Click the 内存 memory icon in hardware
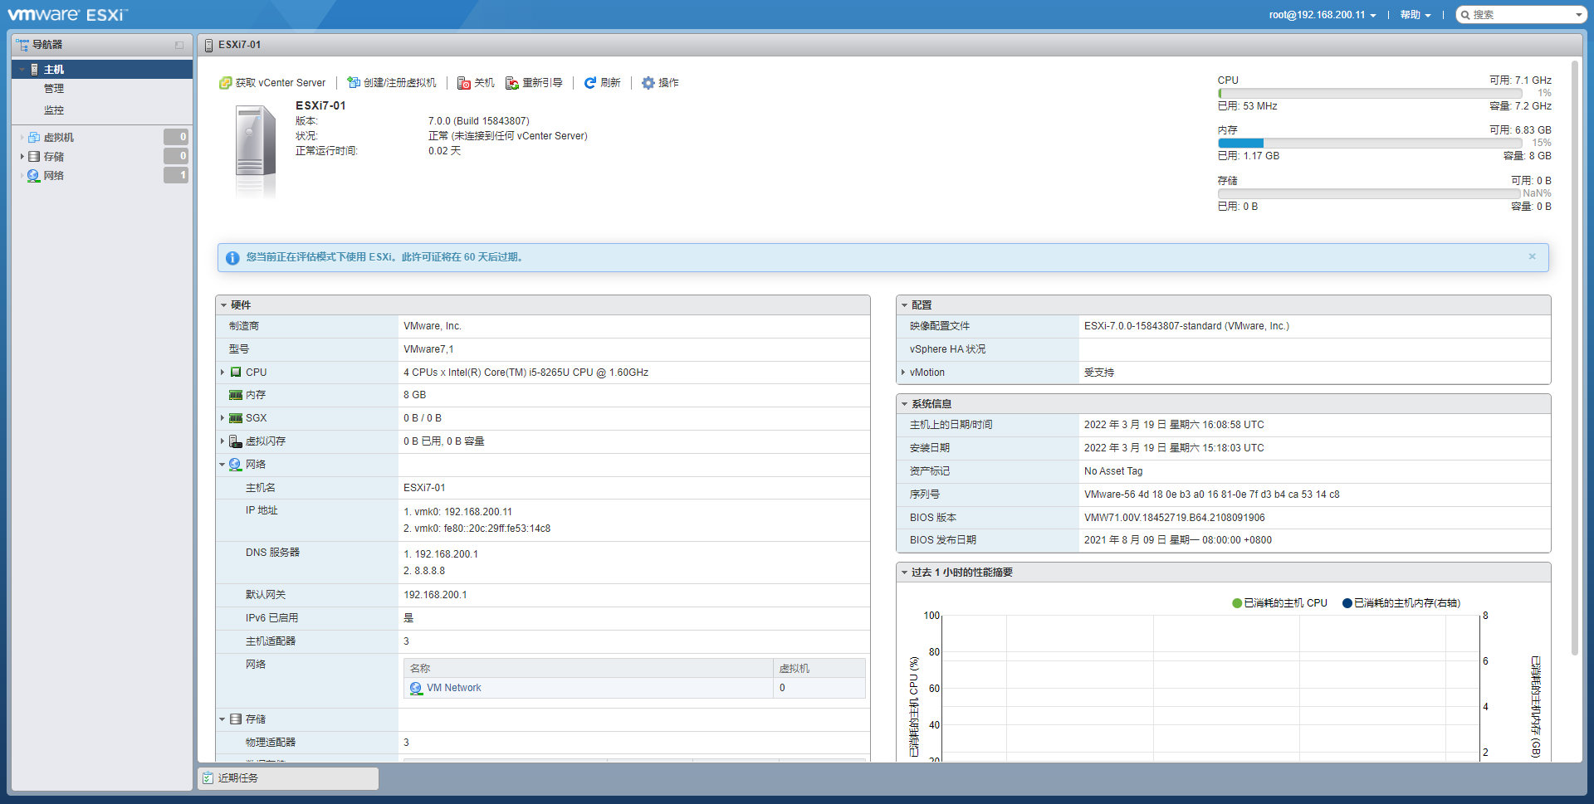 click(x=236, y=396)
